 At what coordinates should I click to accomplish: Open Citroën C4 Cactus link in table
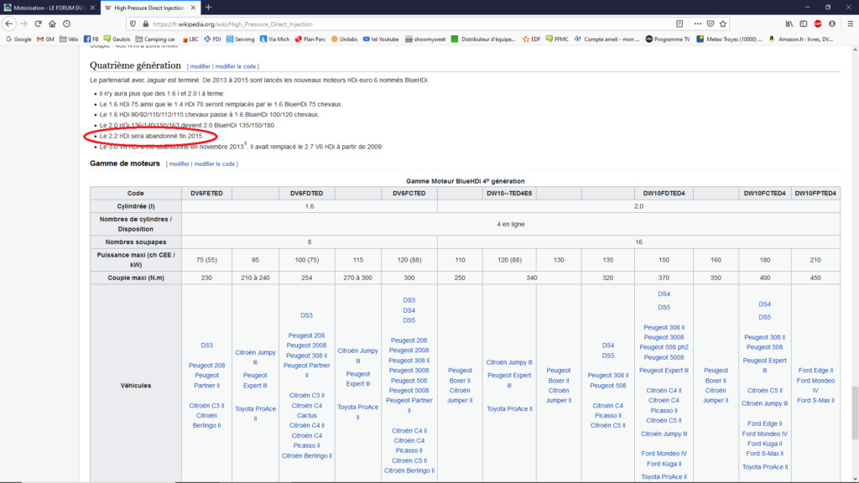(x=307, y=411)
